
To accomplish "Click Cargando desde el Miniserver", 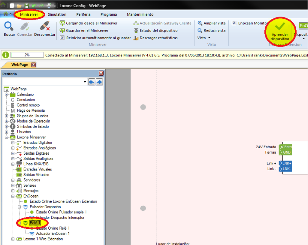I will click(x=92, y=23).
